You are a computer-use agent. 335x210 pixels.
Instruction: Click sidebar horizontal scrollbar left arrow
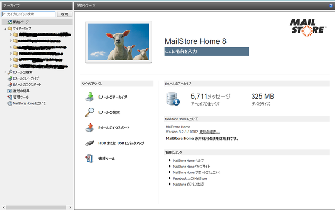3,207
